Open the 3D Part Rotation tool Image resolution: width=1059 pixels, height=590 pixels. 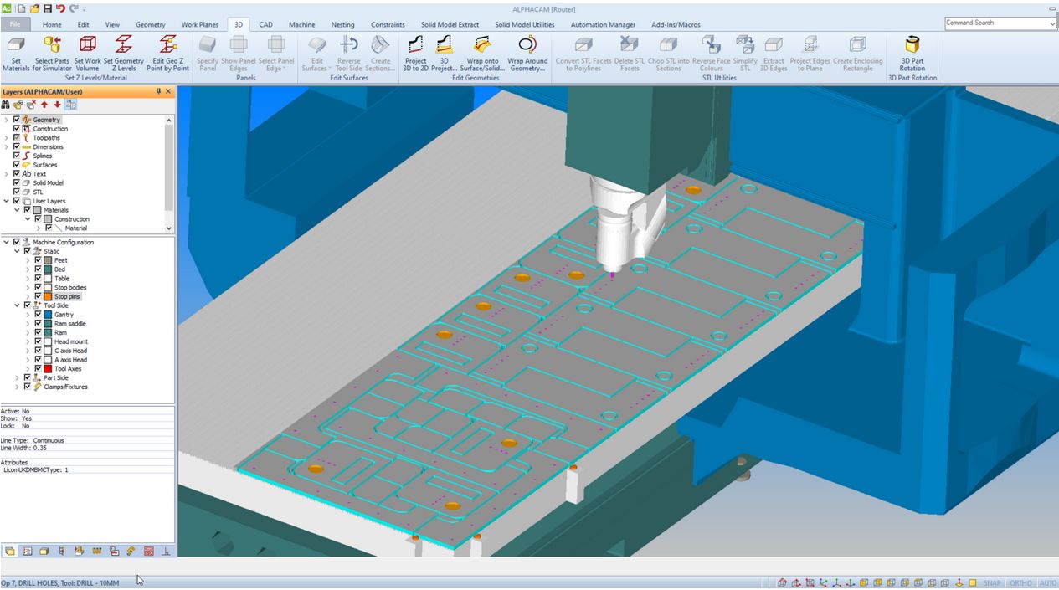click(x=912, y=45)
